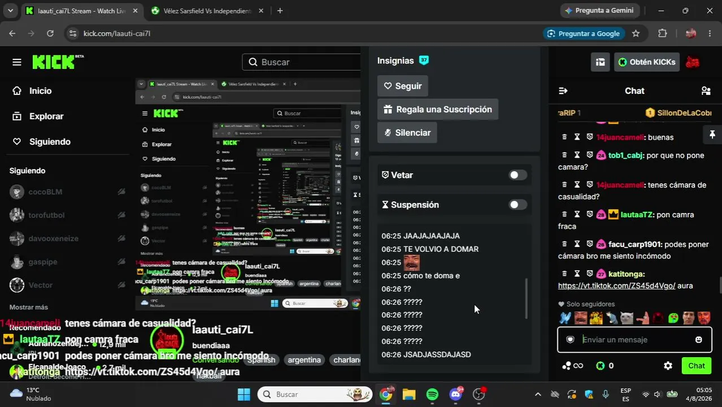Ban lautaaTZ using the shield icon
Image resolution: width=722 pixels, height=407 pixels.
click(x=590, y=215)
